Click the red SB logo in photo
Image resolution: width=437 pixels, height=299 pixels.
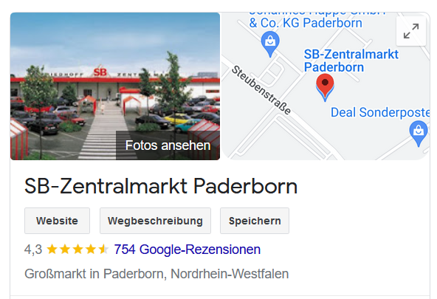[x=100, y=72]
